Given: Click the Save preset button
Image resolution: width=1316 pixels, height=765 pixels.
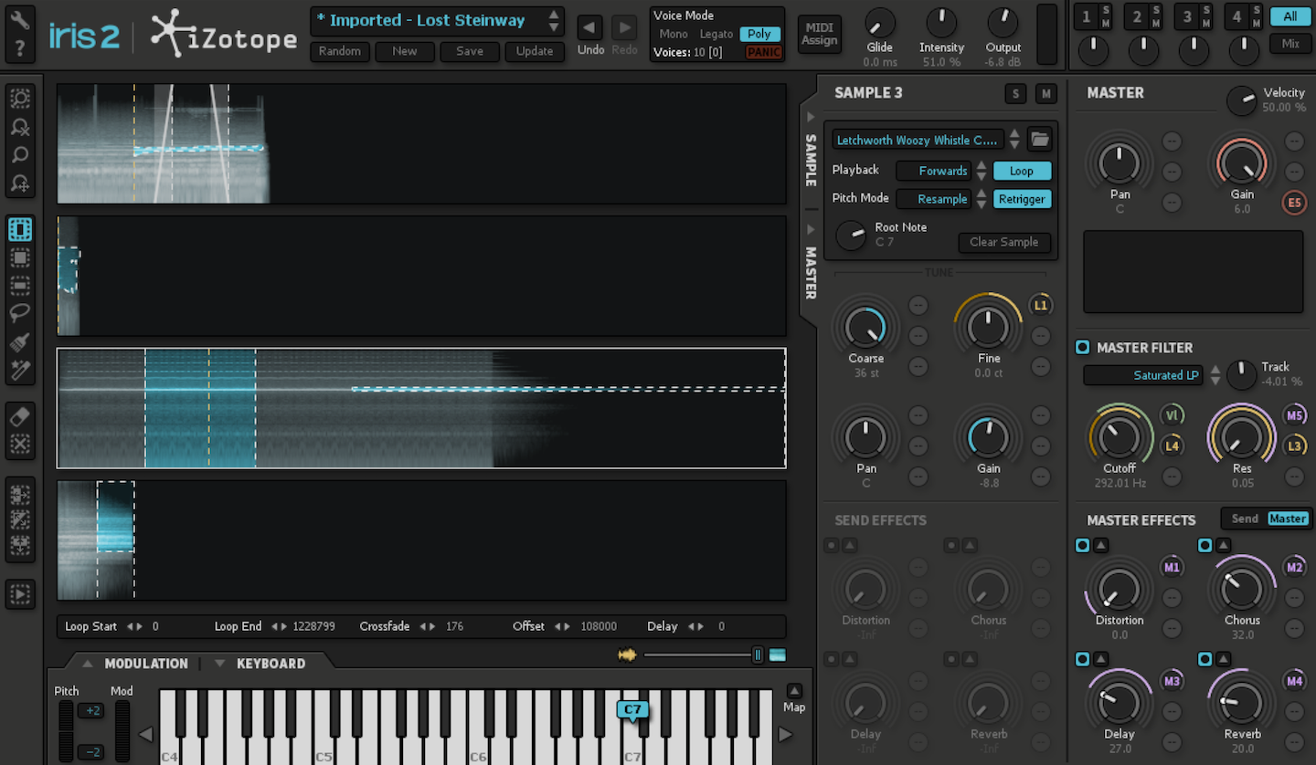Looking at the screenshot, I should [470, 51].
